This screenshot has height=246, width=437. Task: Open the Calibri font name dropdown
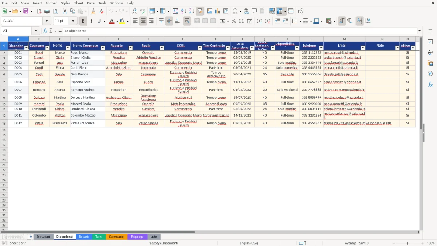click(x=47, y=21)
